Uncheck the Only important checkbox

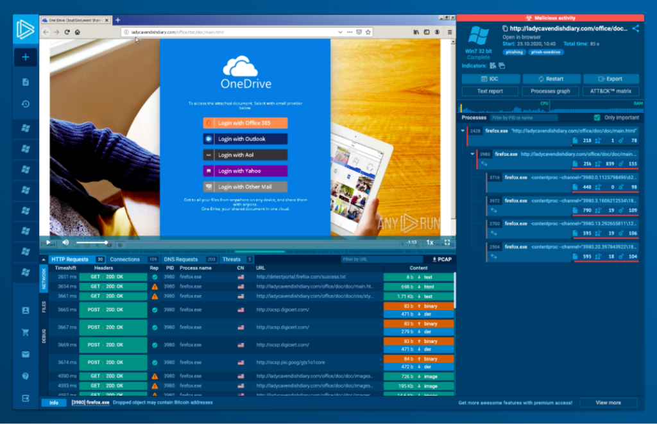pos(597,118)
